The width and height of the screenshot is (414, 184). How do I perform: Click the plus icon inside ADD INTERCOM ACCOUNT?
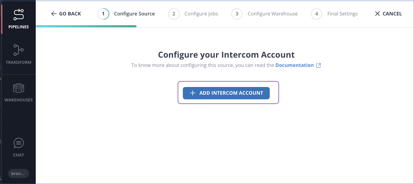193,93
